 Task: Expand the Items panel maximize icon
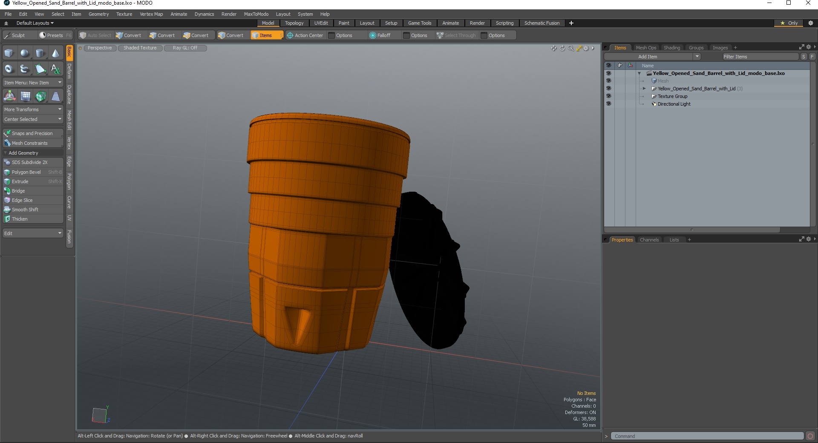(x=801, y=47)
